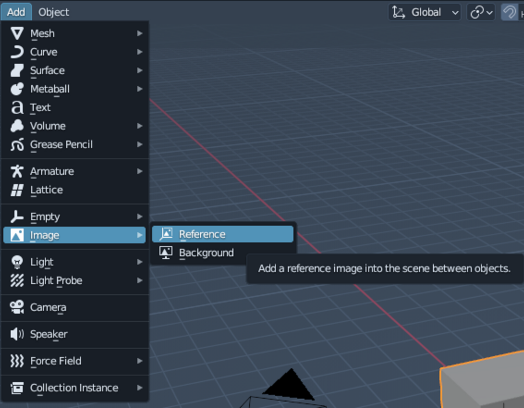Expand the Collection Instance submenu arrow
Image resolution: width=524 pixels, height=408 pixels.
pyautogui.click(x=140, y=388)
